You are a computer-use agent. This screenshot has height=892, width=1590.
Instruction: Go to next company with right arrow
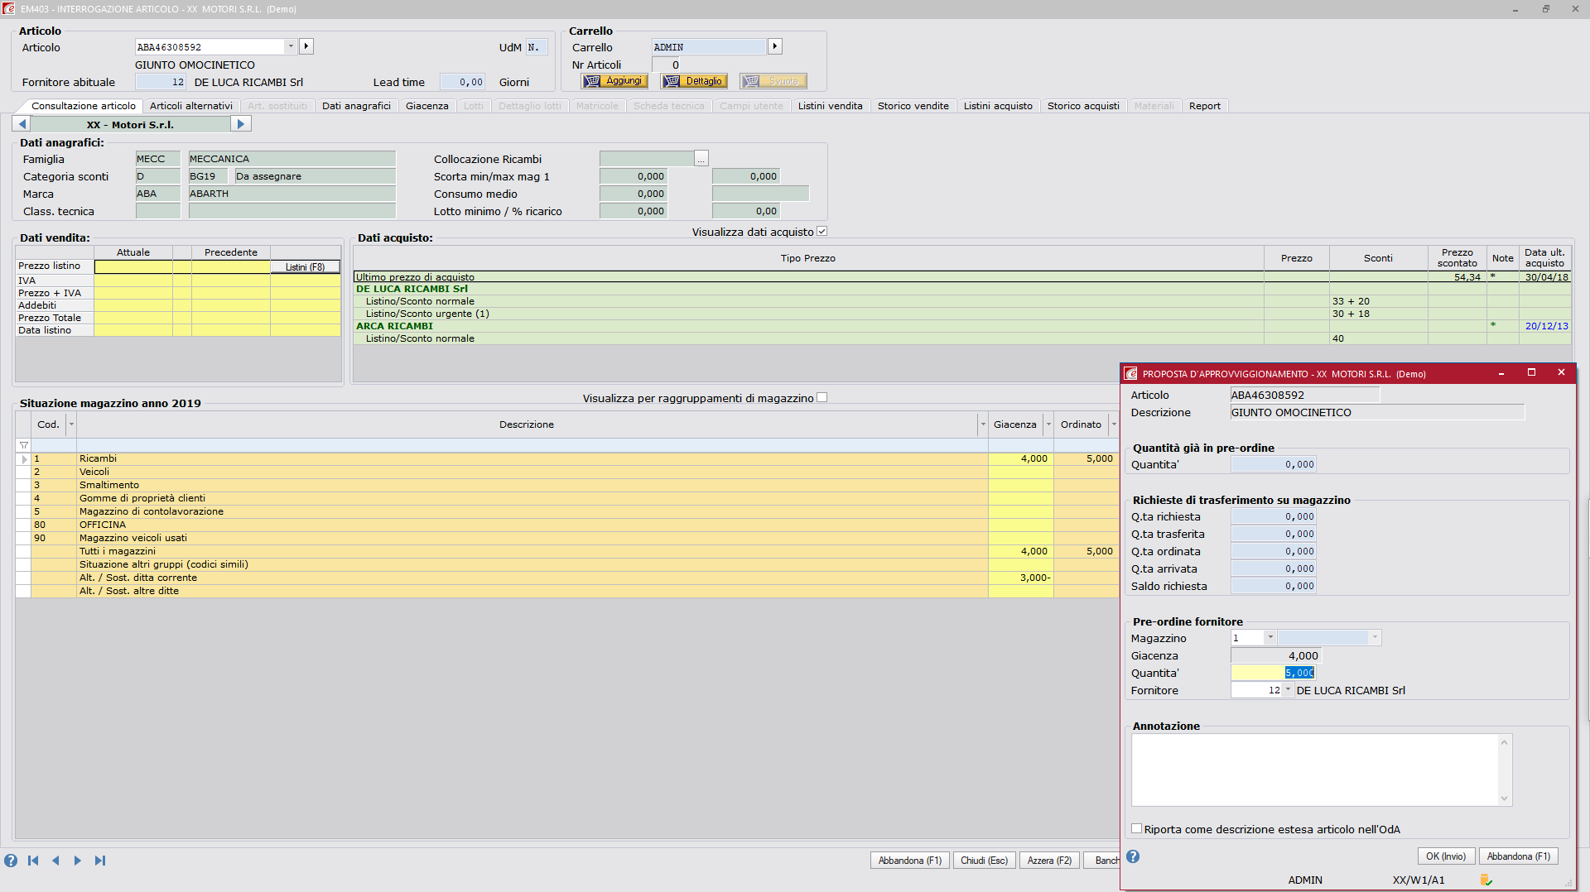tap(241, 124)
